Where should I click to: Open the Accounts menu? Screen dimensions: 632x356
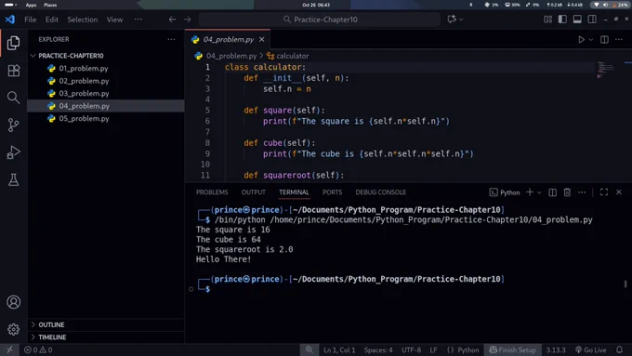coord(13,302)
